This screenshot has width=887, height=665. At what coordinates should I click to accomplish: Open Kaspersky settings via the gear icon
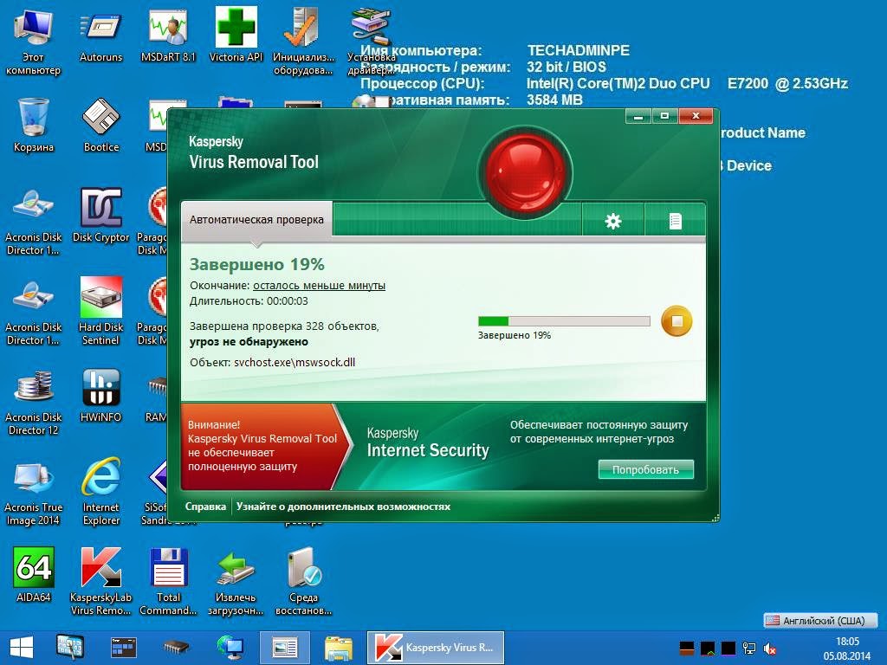click(x=613, y=221)
